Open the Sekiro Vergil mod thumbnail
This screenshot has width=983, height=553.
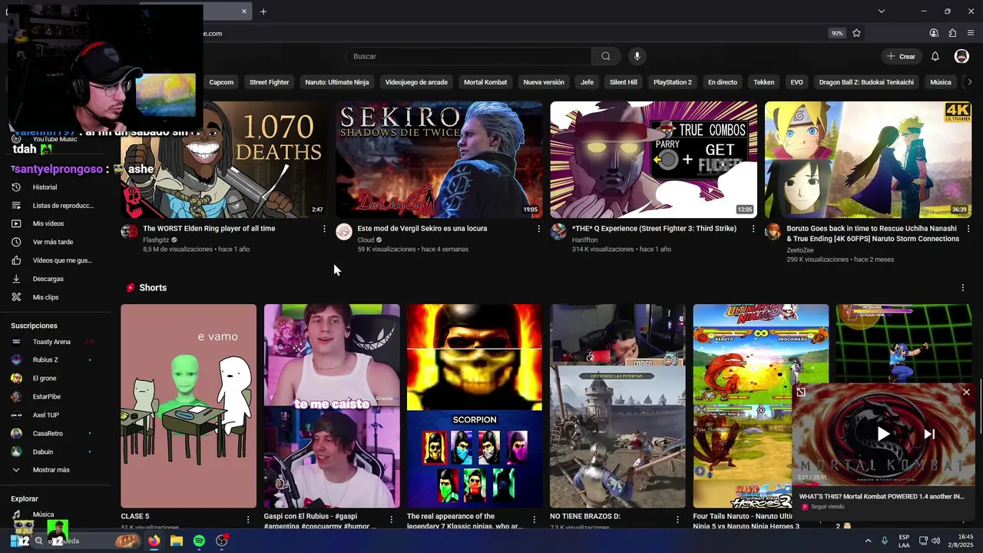(439, 160)
